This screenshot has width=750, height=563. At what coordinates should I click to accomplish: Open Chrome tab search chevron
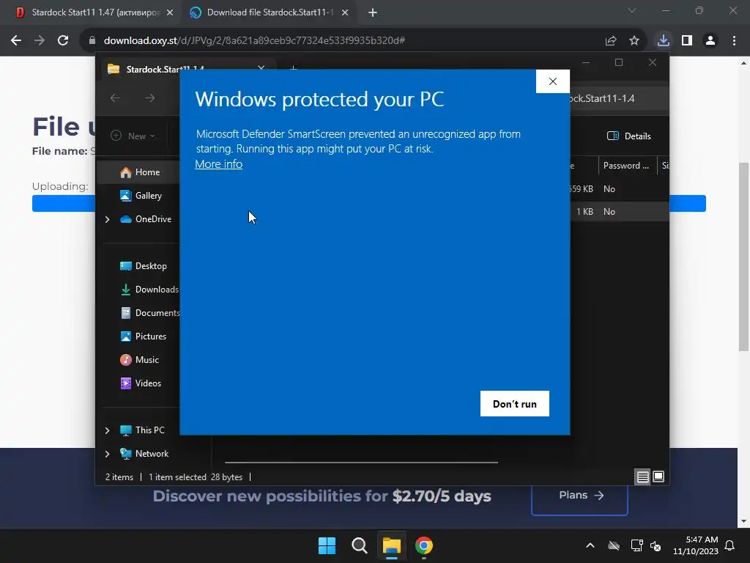point(632,10)
